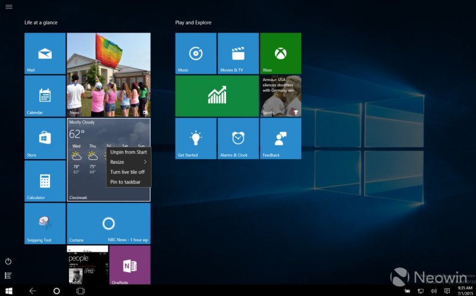Choose Unpin from Start in context menu
Image resolution: width=476 pixels, height=296 pixels.
129,152
